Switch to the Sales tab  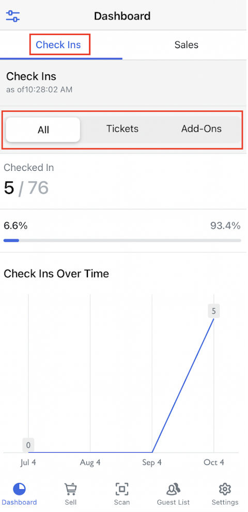(186, 45)
